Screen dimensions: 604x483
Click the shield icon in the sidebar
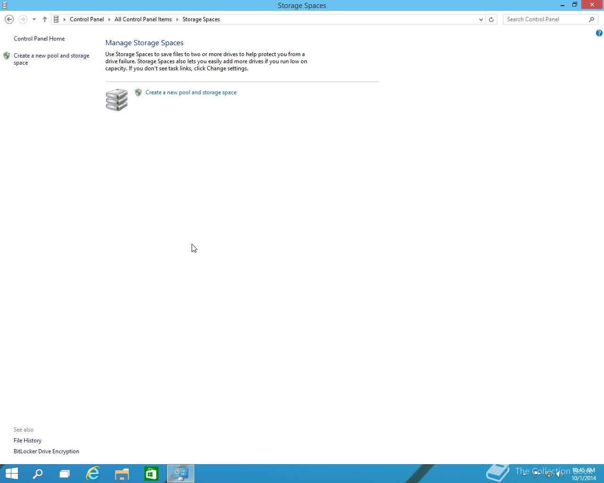point(7,56)
